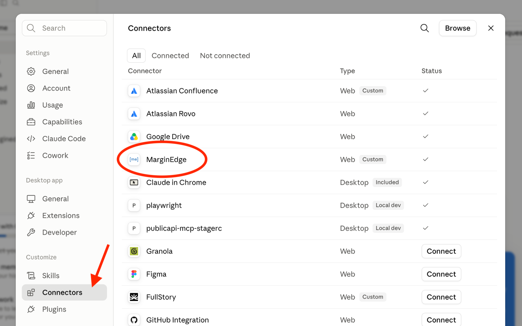This screenshot has height=326, width=522.
Task: Switch to the Not connected tab
Action: pyautogui.click(x=225, y=56)
